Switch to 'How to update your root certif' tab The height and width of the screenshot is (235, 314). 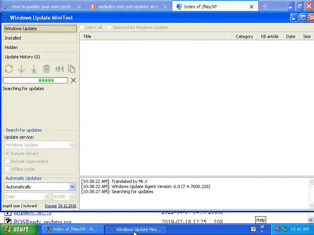(x=42, y=7)
